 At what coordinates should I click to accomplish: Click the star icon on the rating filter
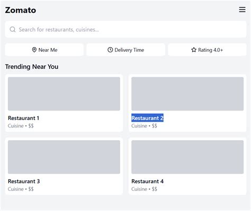pyautogui.click(x=194, y=50)
